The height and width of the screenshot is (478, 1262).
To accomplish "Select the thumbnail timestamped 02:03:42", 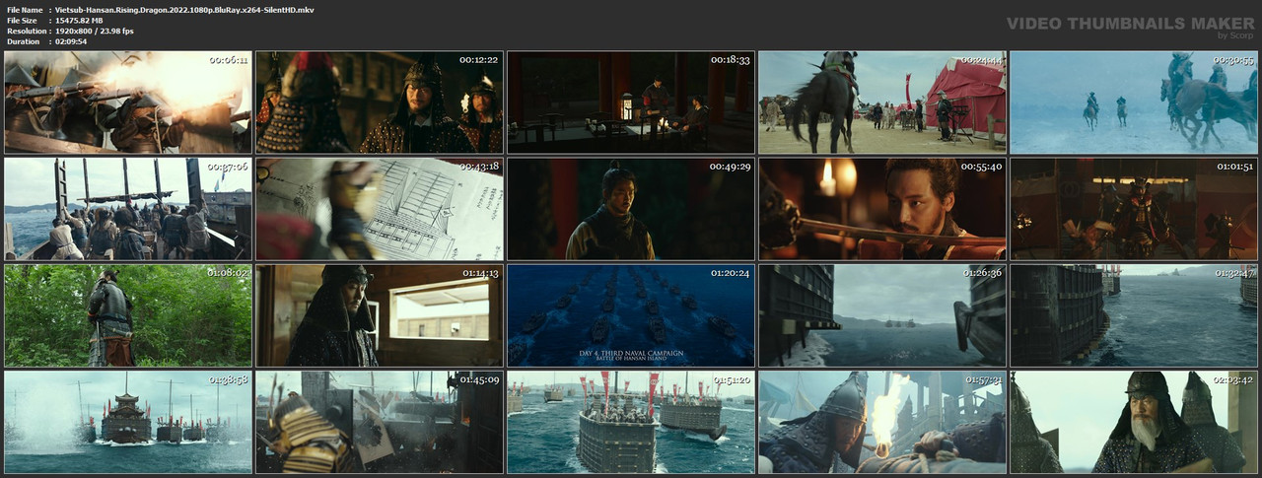I will tap(1134, 422).
